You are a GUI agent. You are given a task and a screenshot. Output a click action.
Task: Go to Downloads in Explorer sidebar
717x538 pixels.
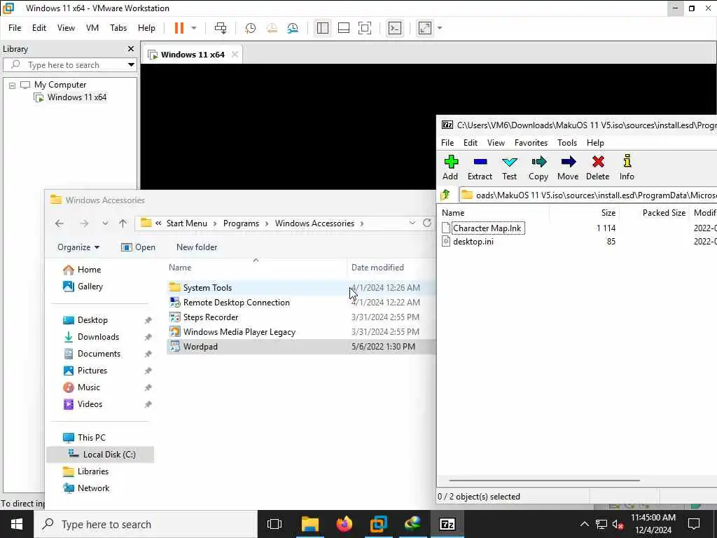click(x=98, y=337)
